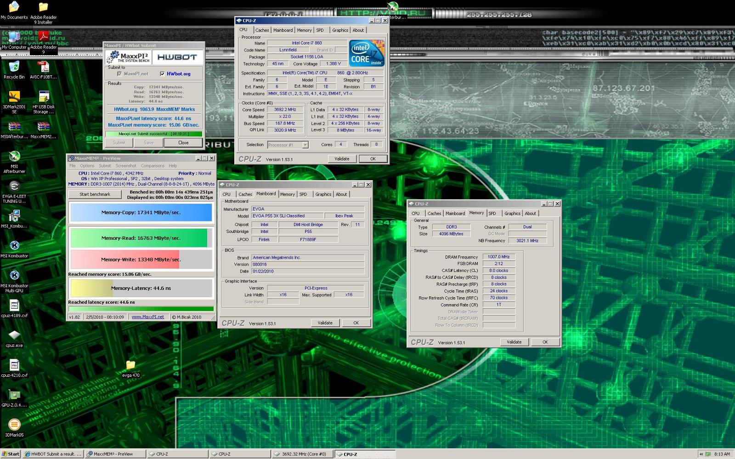The height and width of the screenshot is (459, 735).
Task: Select Memory tab in top CPU-Z window
Action: click(x=304, y=30)
